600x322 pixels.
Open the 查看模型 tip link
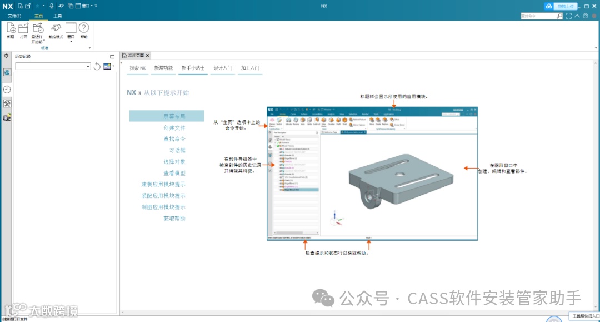click(174, 173)
